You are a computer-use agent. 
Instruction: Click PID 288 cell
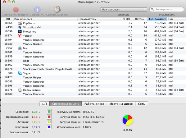pyautogui.click(x=10, y=73)
